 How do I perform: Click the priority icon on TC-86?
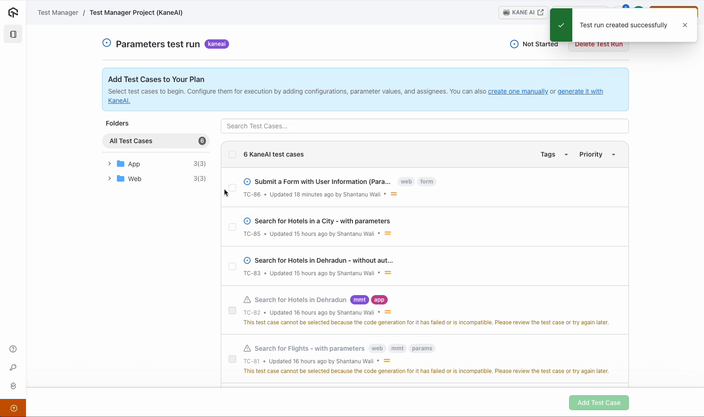pyautogui.click(x=394, y=194)
